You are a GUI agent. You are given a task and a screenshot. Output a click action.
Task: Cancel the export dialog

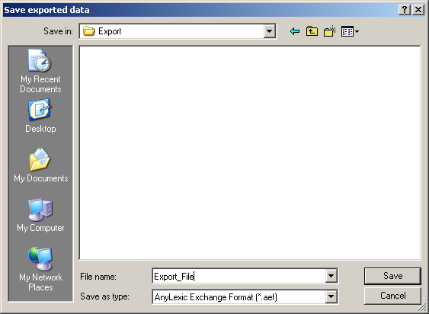[x=392, y=296]
